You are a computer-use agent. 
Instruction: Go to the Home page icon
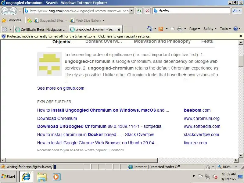pos(150,29)
